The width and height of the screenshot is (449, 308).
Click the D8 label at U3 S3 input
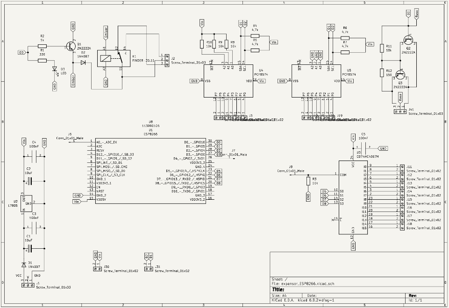tap(325, 203)
